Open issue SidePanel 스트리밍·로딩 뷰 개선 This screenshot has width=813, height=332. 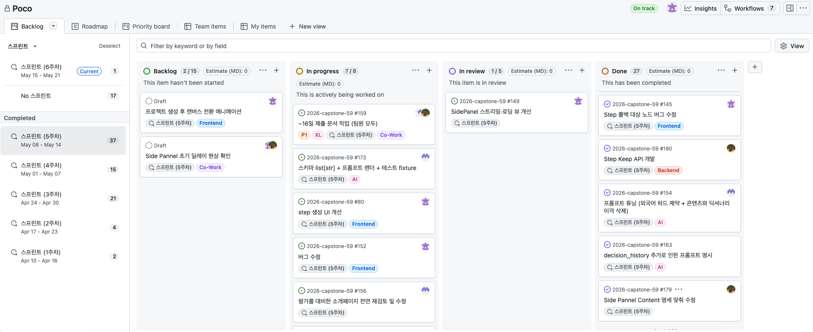491,112
